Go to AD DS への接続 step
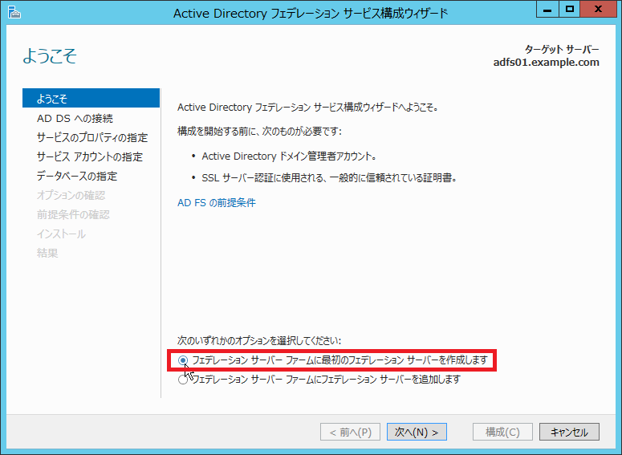Viewport: 622px width, 455px height. 75,118
